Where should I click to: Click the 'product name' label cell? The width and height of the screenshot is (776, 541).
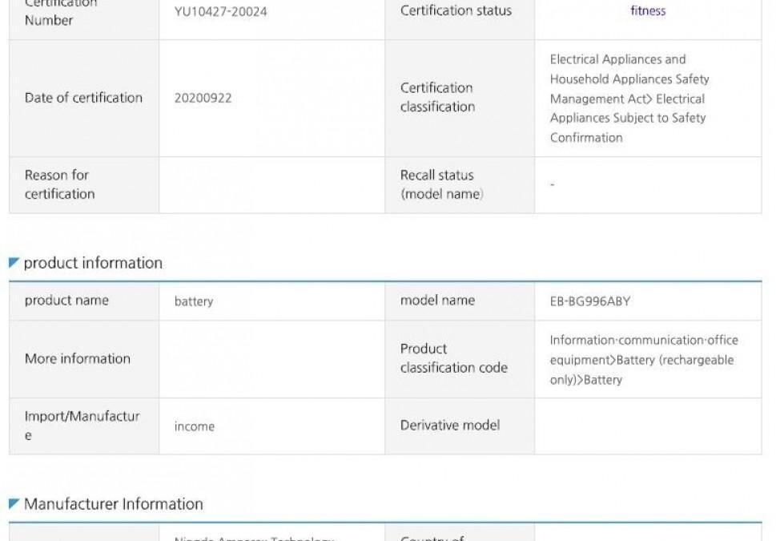click(66, 301)
